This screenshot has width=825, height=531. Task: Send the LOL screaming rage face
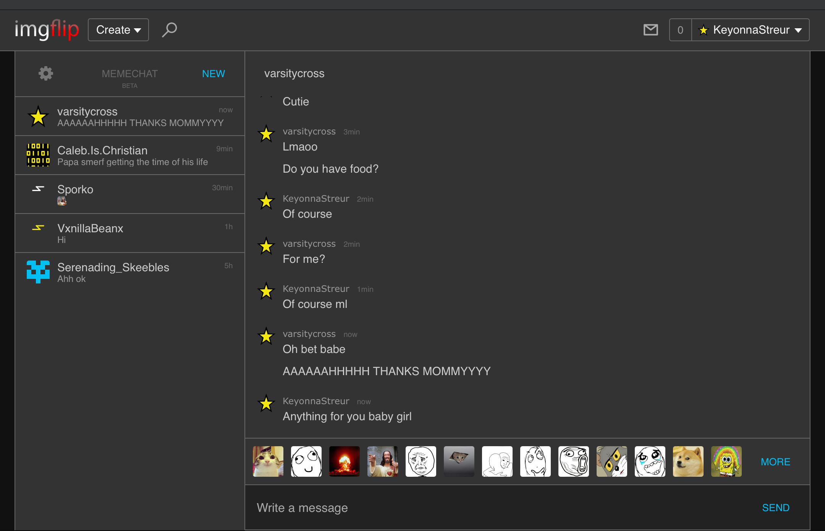pyautogui.click(x=574, y=461)
